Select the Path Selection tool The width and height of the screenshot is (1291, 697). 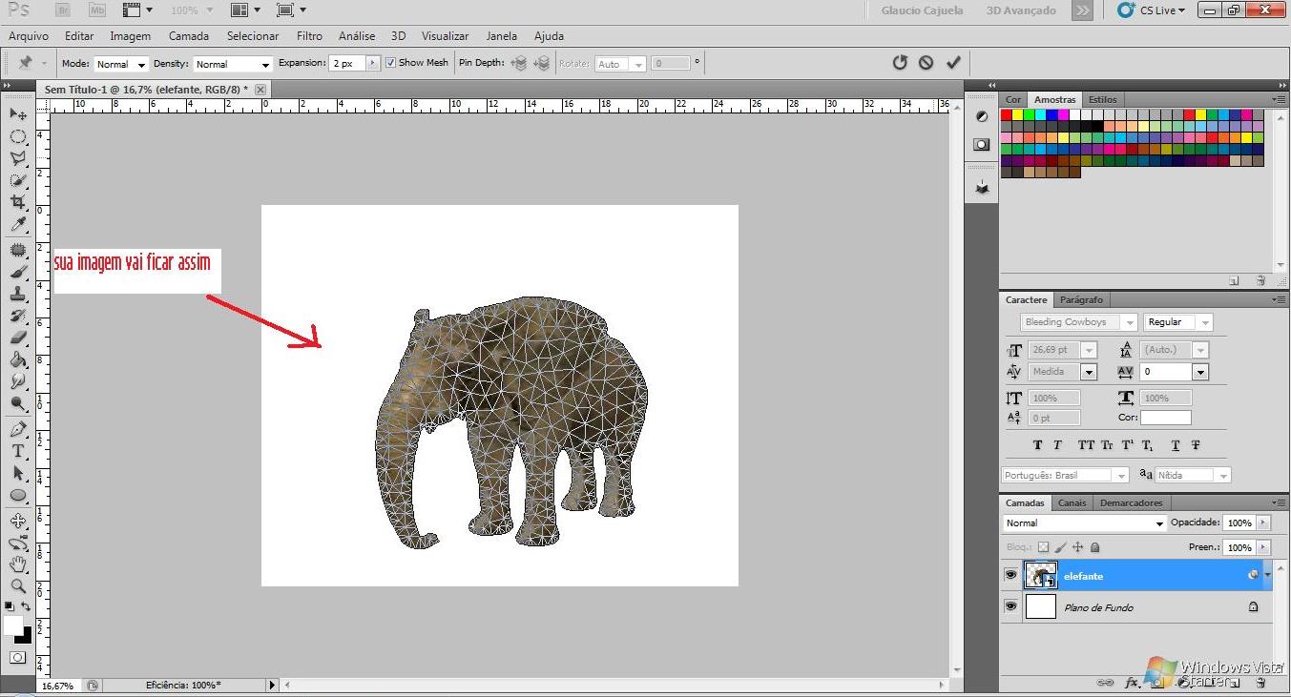[x=18, y=473]
